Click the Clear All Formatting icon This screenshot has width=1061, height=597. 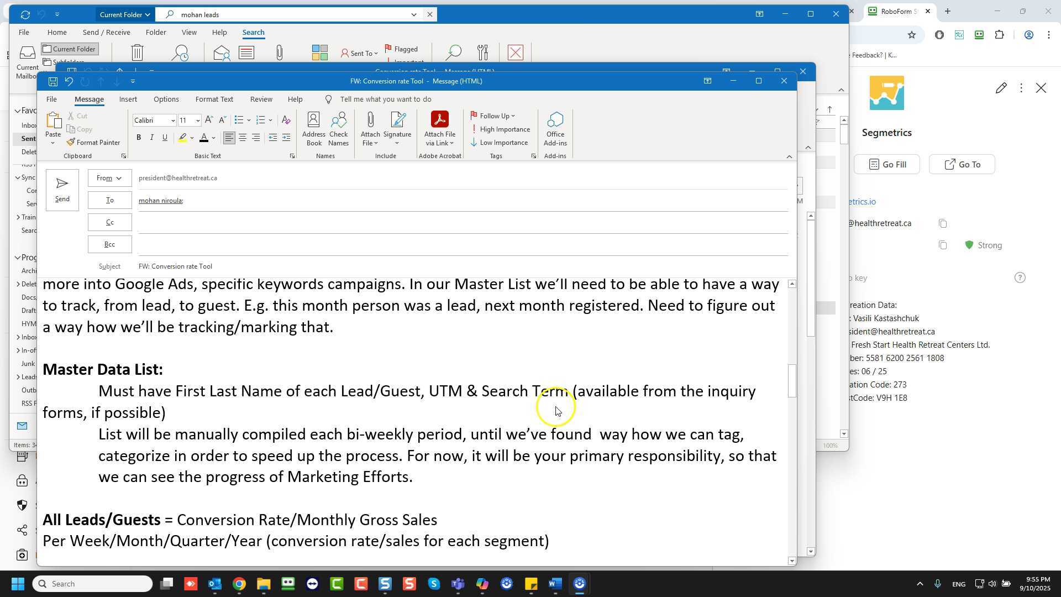(286, 120)
